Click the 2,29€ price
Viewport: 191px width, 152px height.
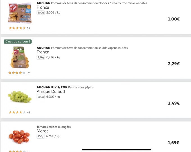point(174,64)
